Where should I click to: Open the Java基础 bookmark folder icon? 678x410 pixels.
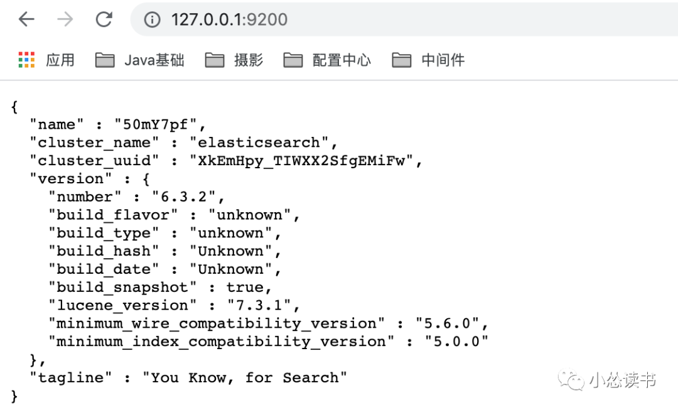pyautogui.click(x=105, y=60)
